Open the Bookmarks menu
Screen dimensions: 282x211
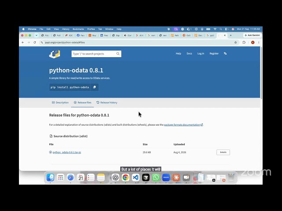pos(78,29)
